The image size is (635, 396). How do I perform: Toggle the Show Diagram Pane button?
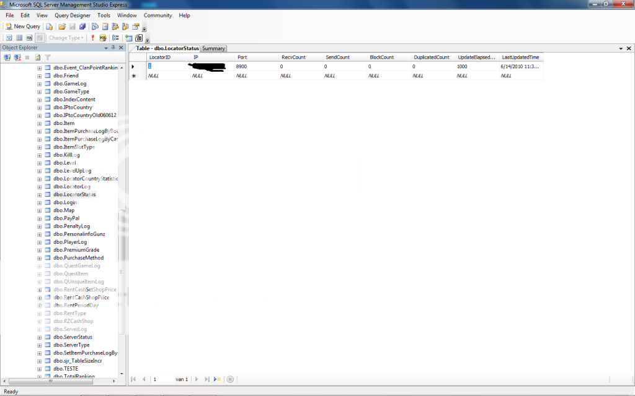[x=9, y=38]
